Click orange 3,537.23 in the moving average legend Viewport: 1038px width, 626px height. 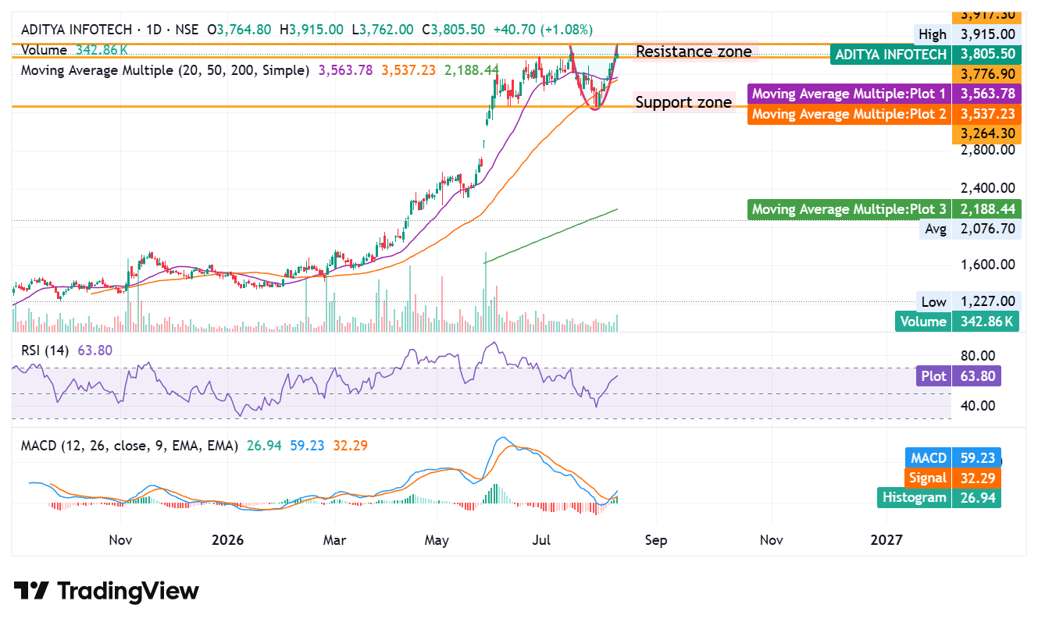pyautogui.click(x=409, y=70)
